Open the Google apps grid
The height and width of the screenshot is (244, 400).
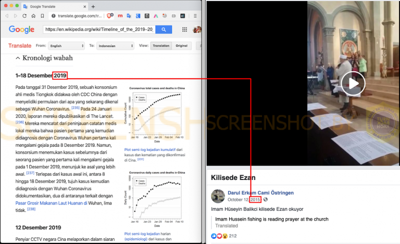click(x=184, y=30)
